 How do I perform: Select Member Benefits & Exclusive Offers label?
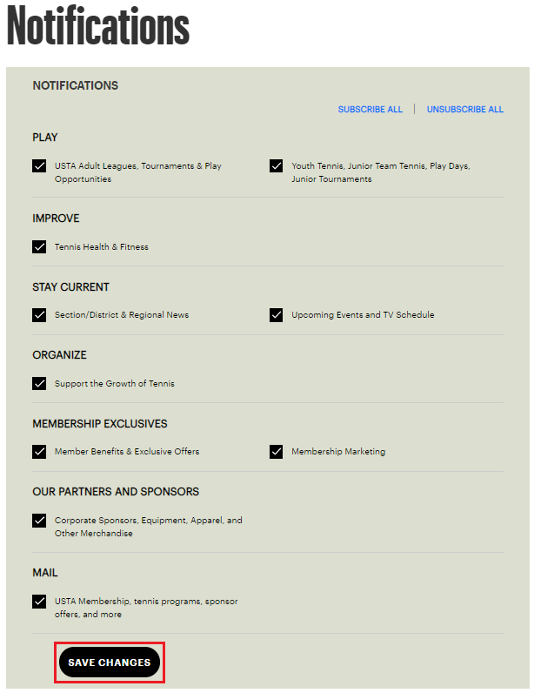pyautogui.click(x=127, y=452)
